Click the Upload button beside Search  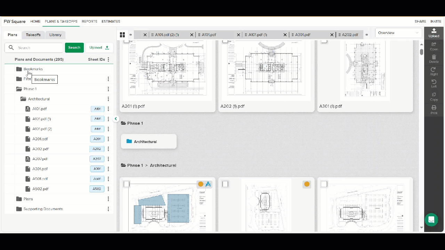pyautogui.click(x=99, y=48)
